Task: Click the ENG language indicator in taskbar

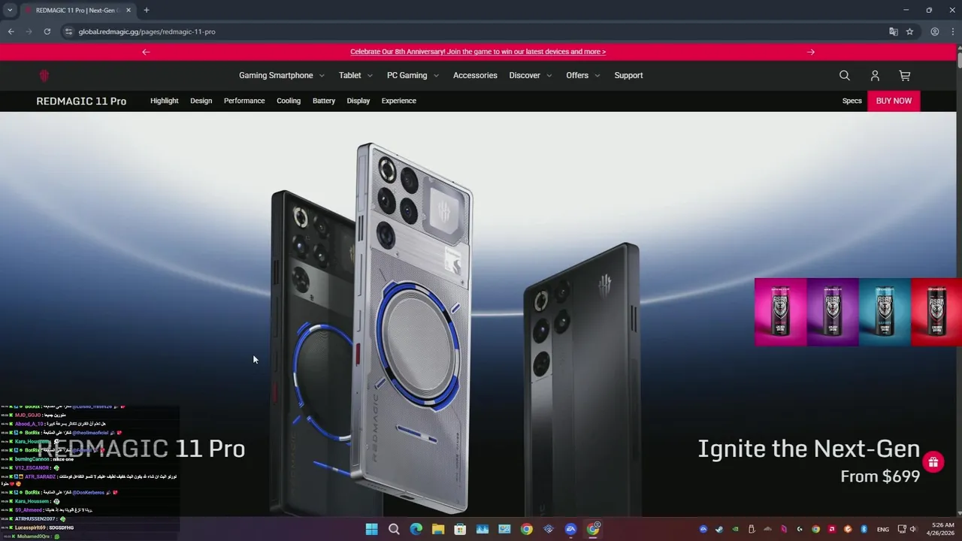Action: pyautogui.click(x=883, y=529)
